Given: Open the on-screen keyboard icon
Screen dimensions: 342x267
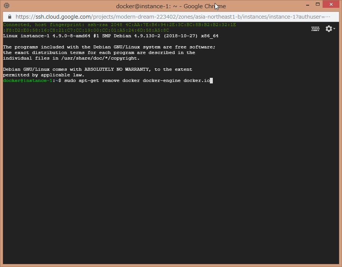Looking at the screenshot, I should (x=315, y=29).
